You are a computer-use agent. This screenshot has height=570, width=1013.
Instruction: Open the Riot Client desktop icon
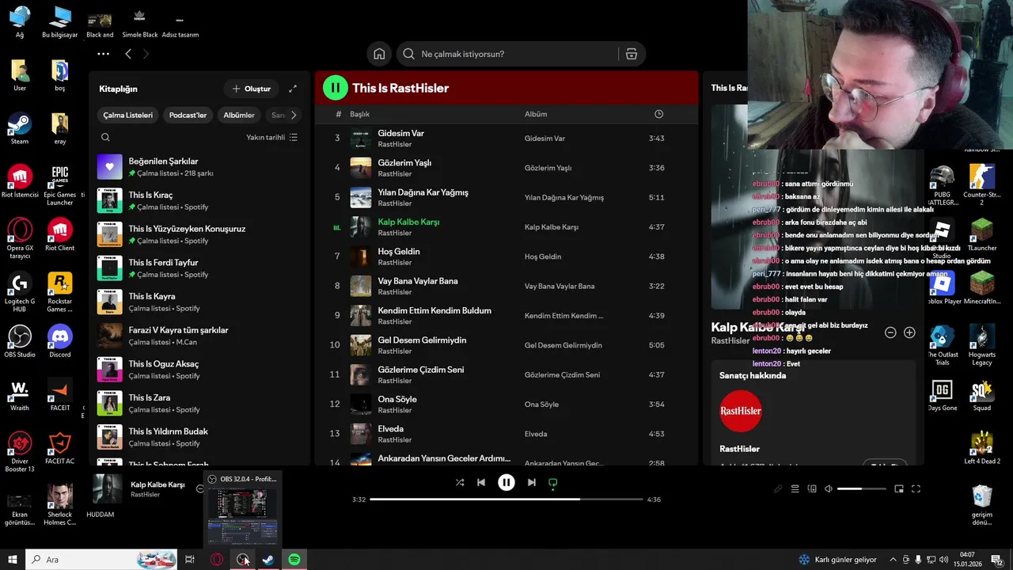click(x=59, y=235)
